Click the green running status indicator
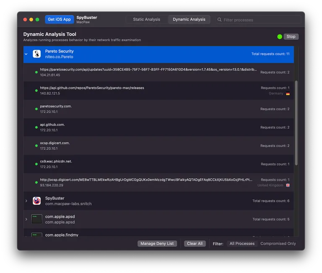The image size is (322, 273). pos(280,36)
